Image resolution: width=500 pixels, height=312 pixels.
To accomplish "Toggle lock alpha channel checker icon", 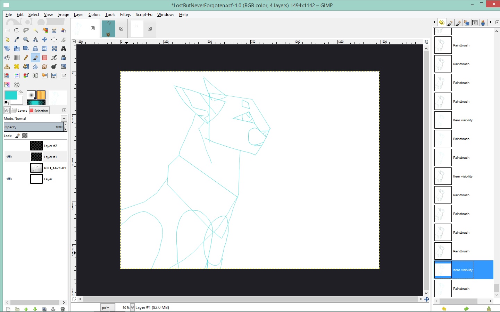I will tap(25, 136).
